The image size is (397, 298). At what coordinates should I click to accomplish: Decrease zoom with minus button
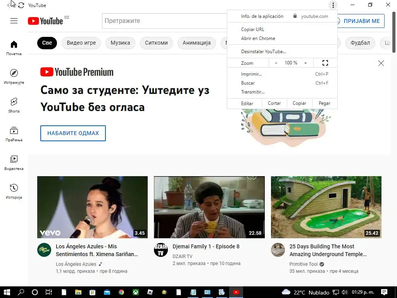click(276, 63)
